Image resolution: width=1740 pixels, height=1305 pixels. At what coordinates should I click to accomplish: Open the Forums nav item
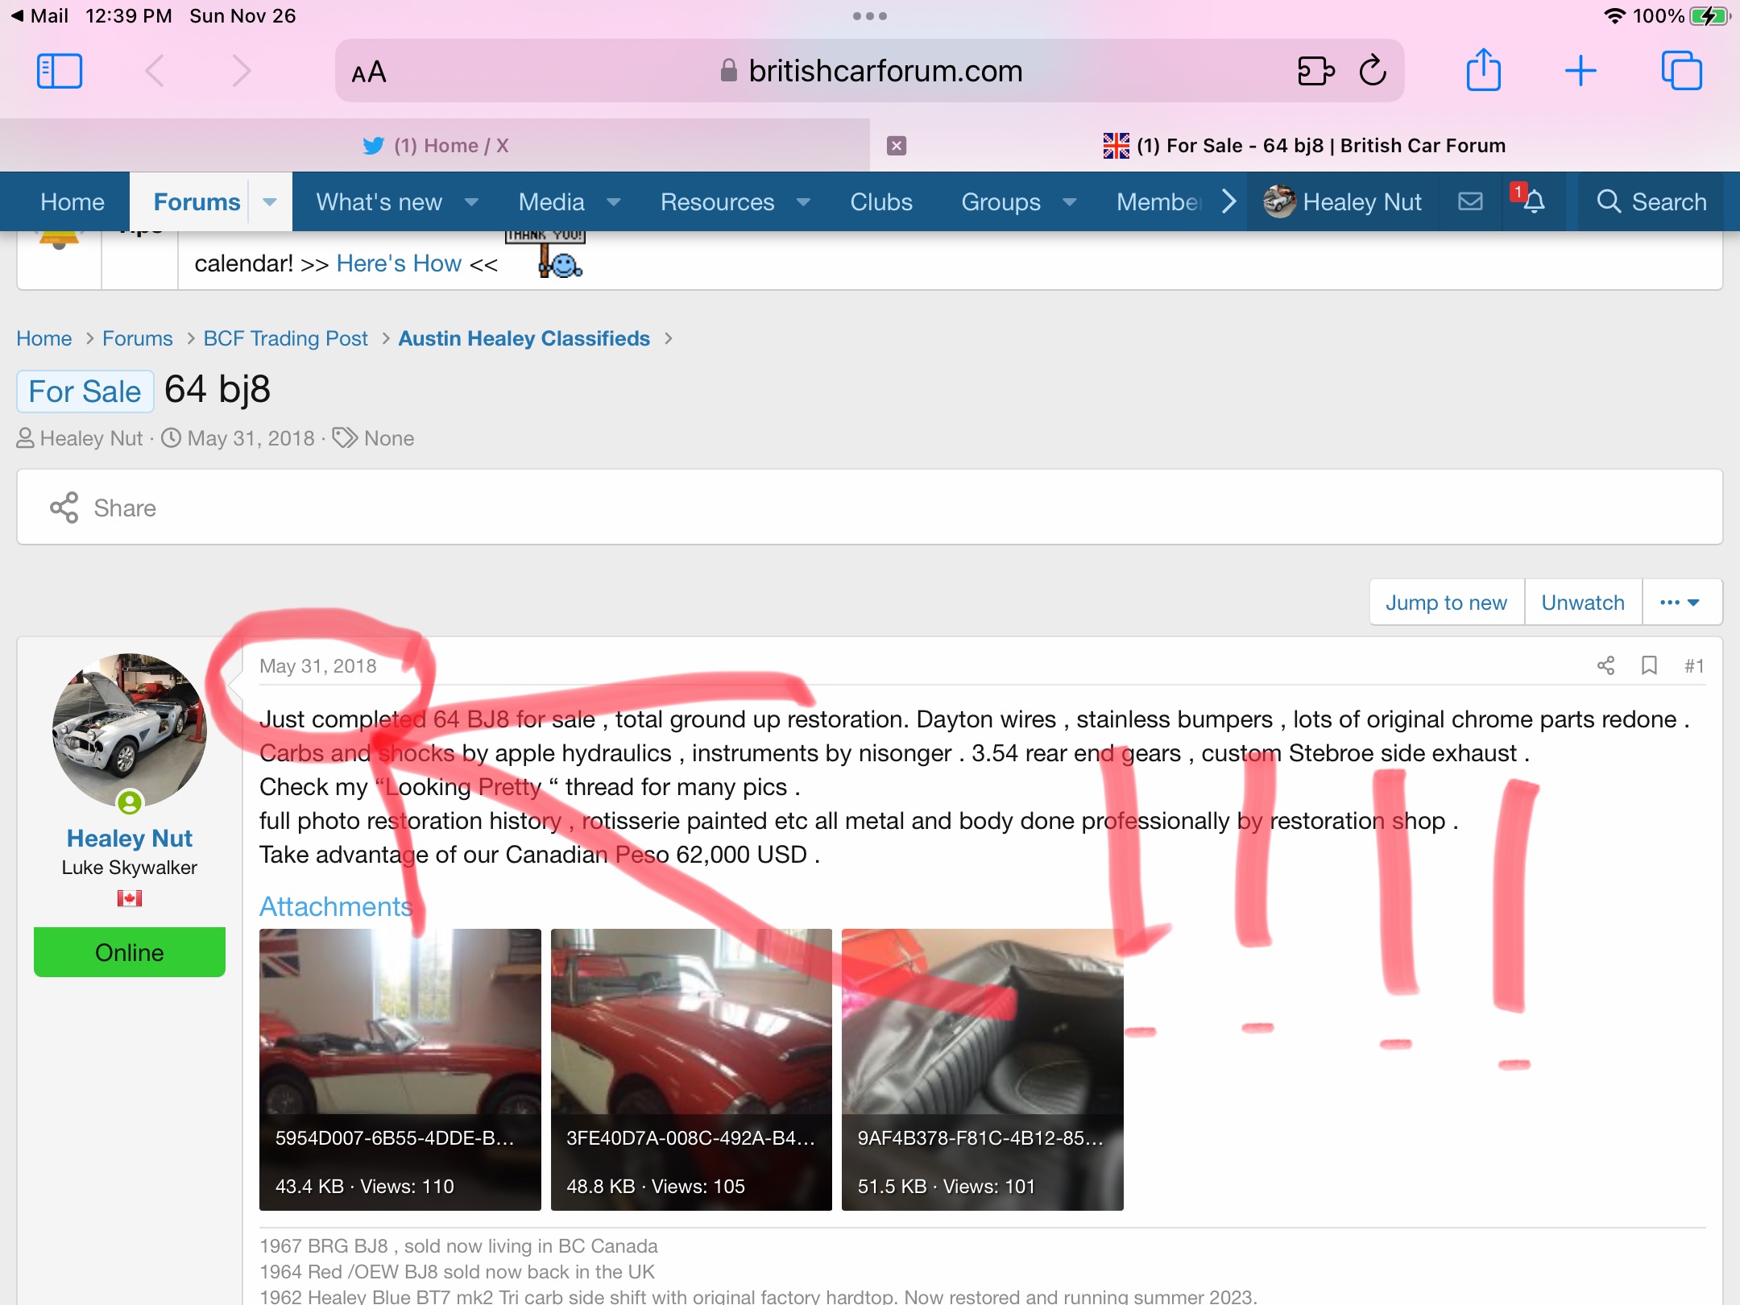coord(197,201)
